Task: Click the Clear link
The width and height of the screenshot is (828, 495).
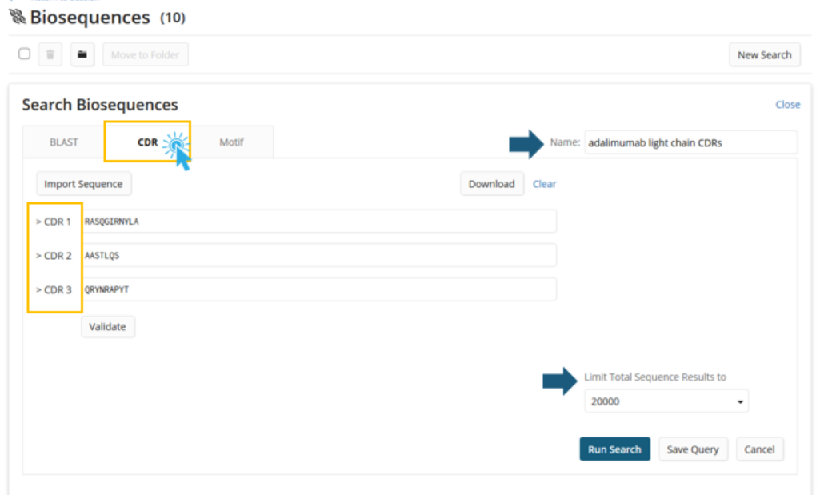Action: [x=544, y=184]
